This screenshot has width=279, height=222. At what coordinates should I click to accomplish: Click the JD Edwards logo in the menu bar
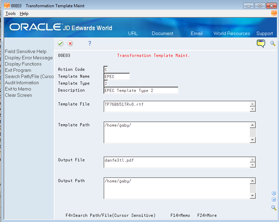[x=274, y=13]
